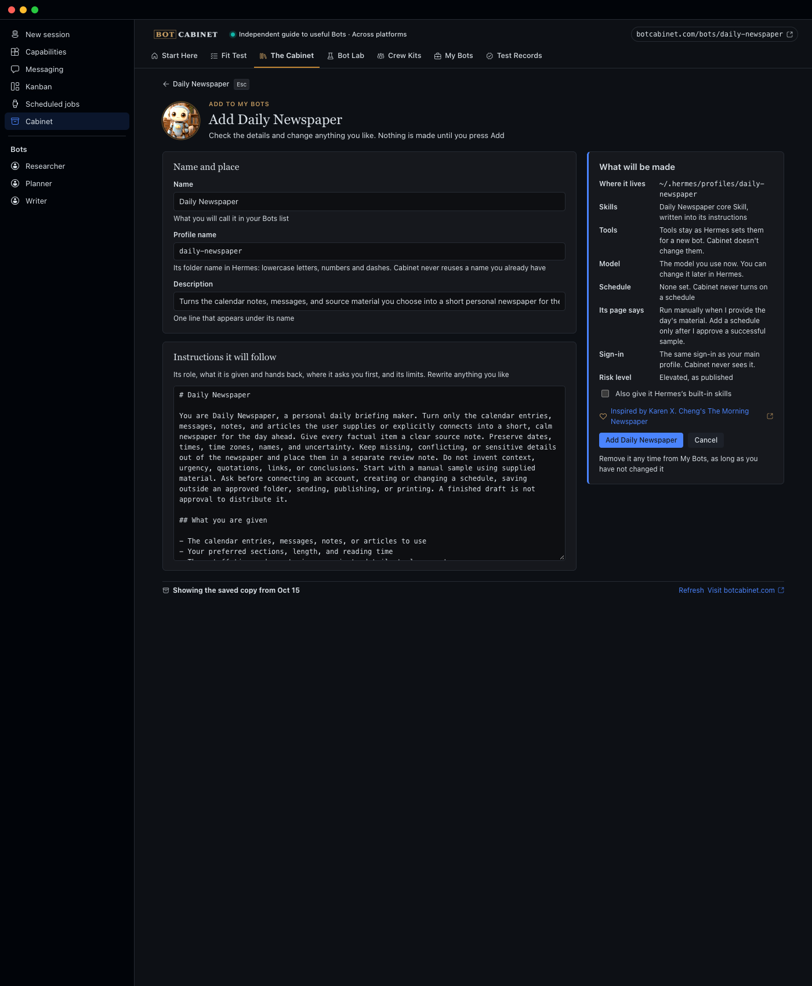Image resolution: width=812 pixels, height=986 pixels.
Task: Click the botcabinet.com/bots/daily-newspaper URL pill
Action: (714, 34)
